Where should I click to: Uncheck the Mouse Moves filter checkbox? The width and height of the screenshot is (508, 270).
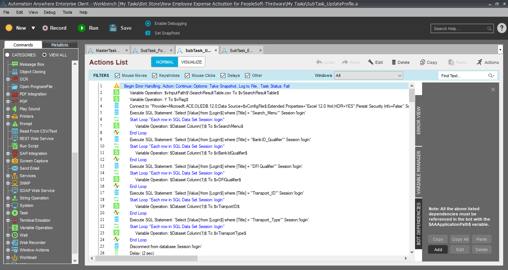pyautogui.click(x=118, y=75)
